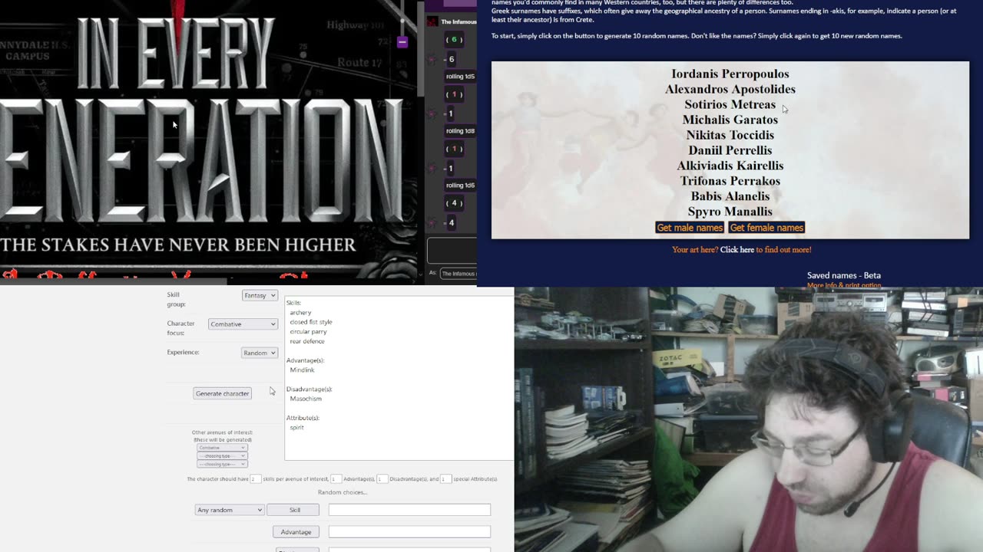Click the name Alkiviadis Kairellis
983x552 pixels.
coord(730,166)
